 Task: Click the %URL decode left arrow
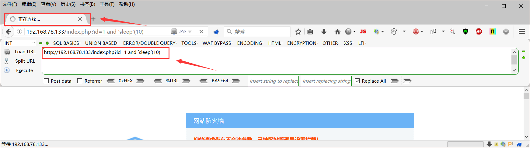click(x=158, y=81)
